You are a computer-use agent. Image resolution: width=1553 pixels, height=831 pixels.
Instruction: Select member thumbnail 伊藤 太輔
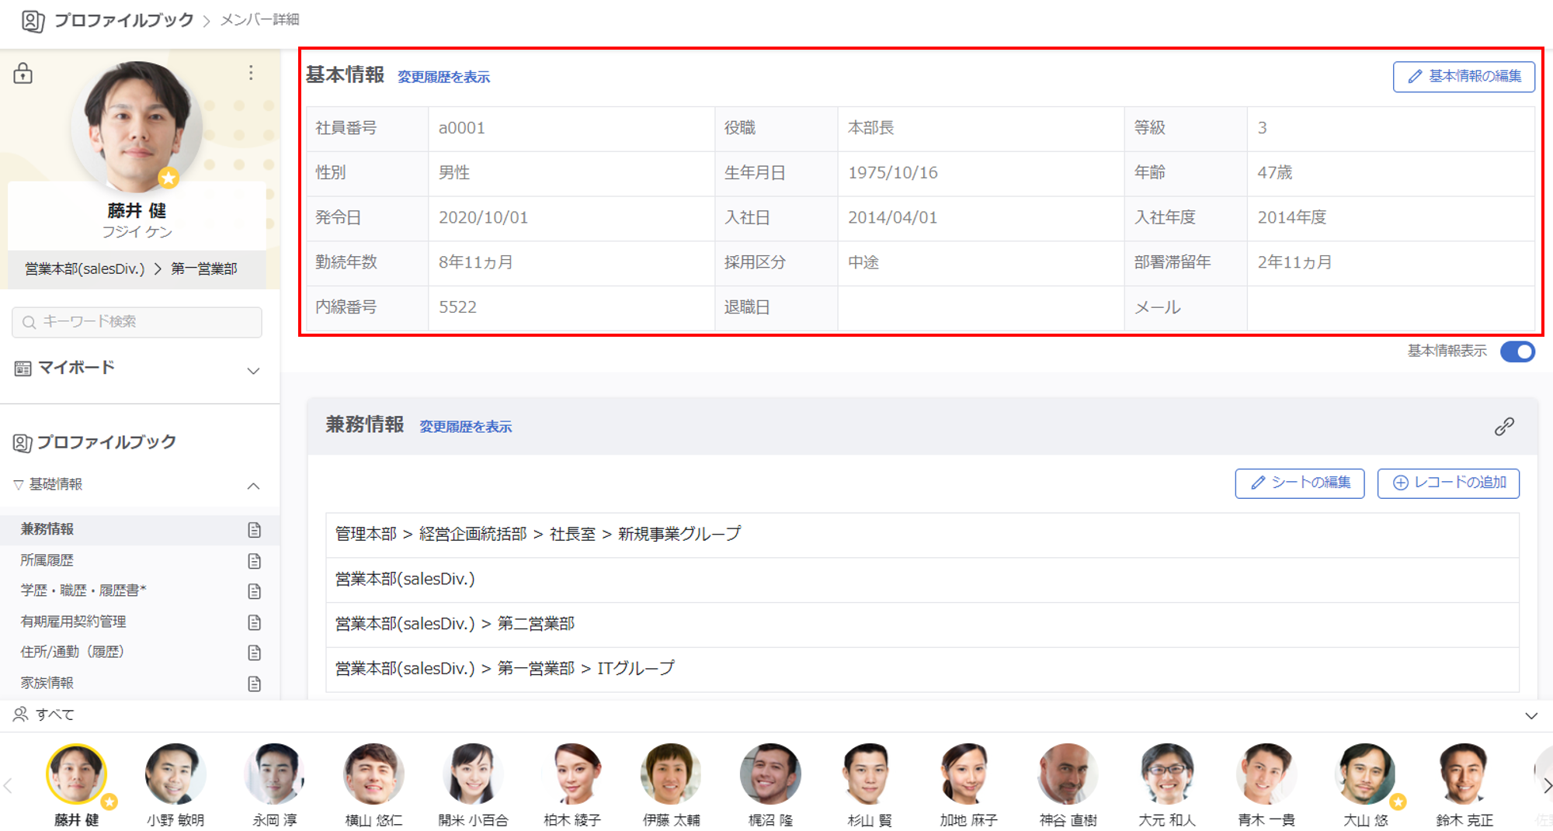(x=671, y=774)
